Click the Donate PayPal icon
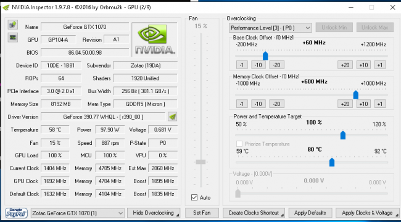Viewport: 401px width, 222px height. [17, 213]
